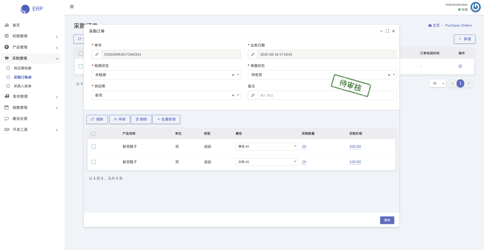Screen dimensions: 484x250
Task: Click the 主页 breadcrumb dashboard icon
Action: coord(430,25)
